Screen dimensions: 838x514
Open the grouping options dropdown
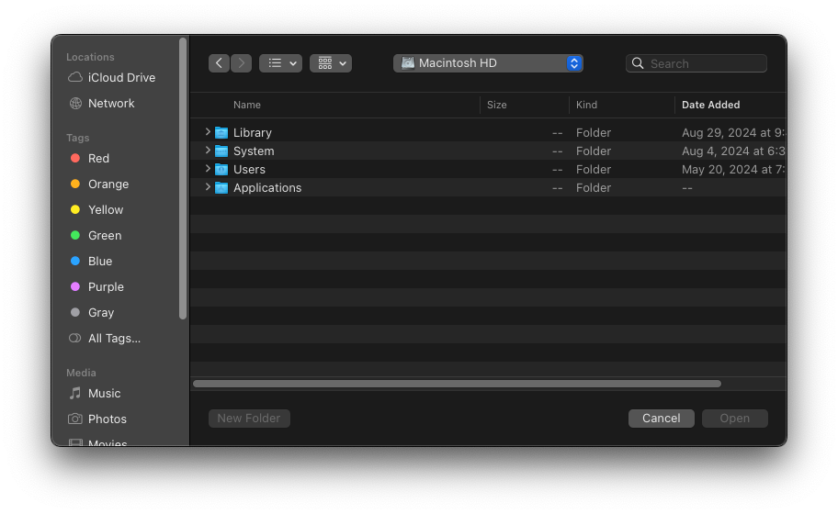click(x=331, y=63)
